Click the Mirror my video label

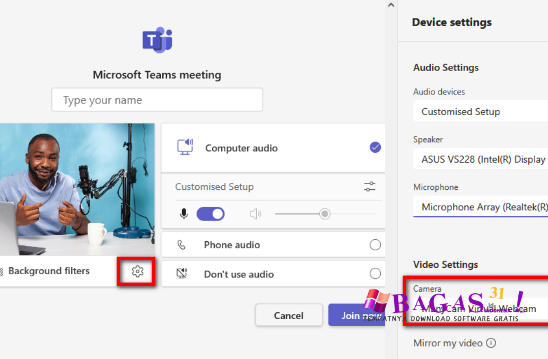coord(448,343)
